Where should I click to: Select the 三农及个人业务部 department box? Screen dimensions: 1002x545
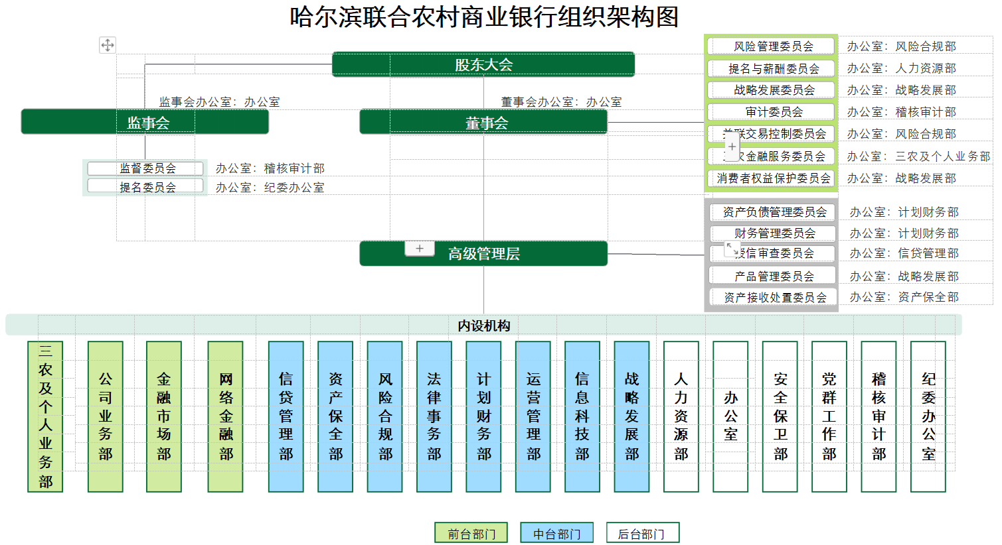[x=45, y=416]
